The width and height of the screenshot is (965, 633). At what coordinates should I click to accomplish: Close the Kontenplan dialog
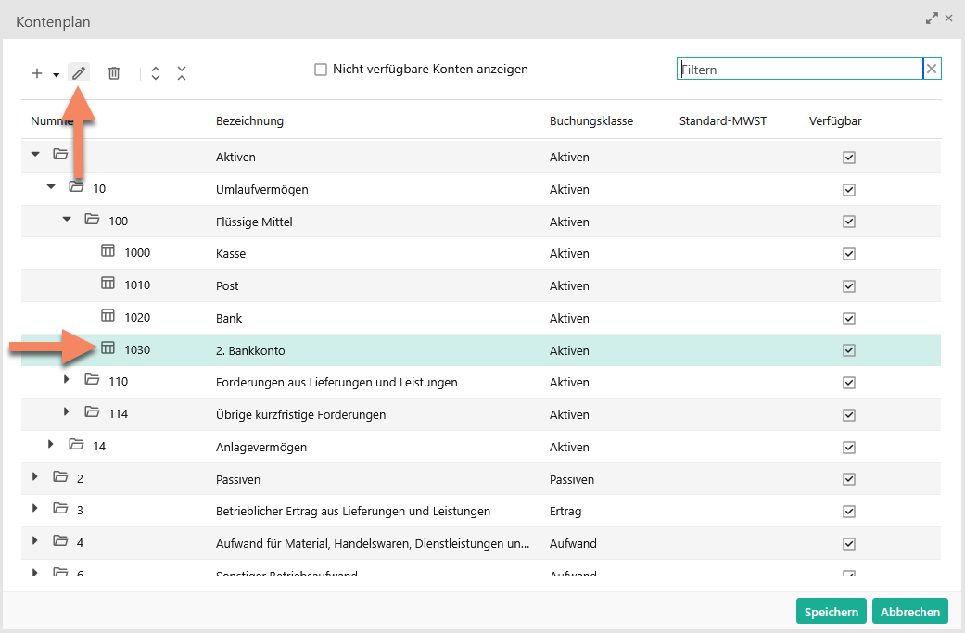coord(949,19)
